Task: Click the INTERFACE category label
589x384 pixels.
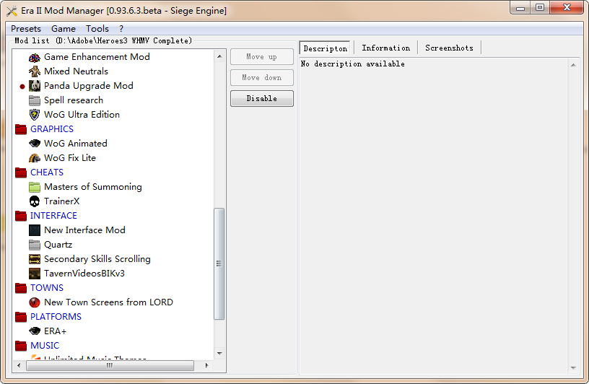Action: click(53, 215)
